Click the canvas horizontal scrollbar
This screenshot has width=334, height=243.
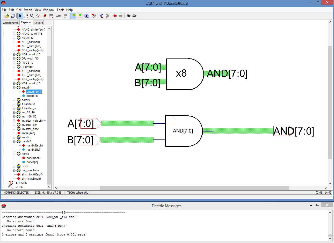click(x=194, y=188)
